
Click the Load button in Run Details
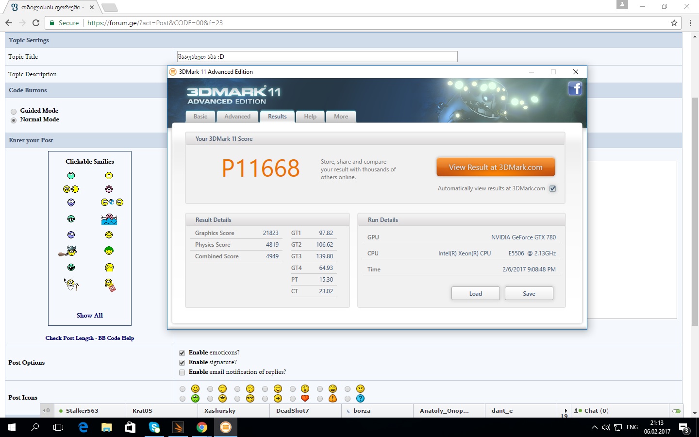click(476, 293)
